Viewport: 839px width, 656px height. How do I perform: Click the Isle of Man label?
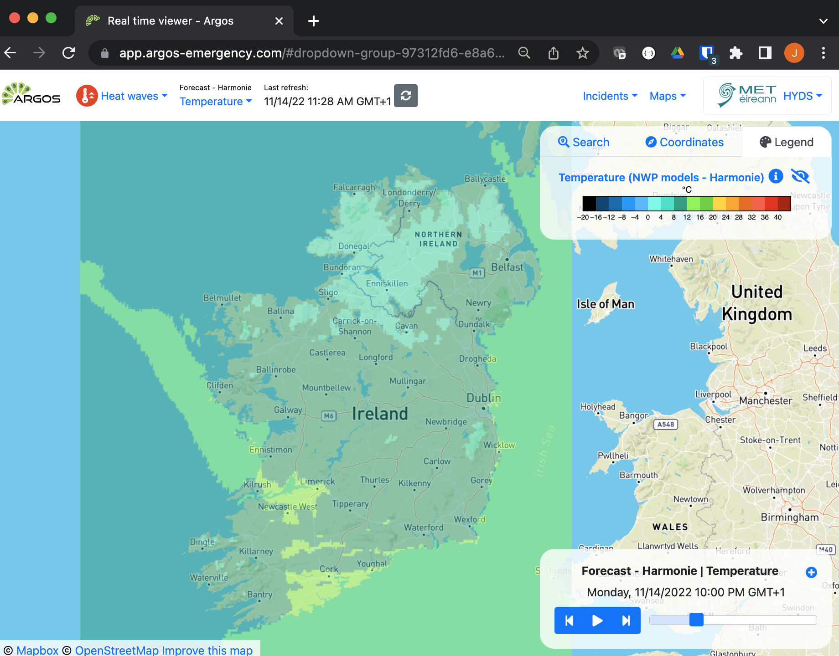coord(606,304)
